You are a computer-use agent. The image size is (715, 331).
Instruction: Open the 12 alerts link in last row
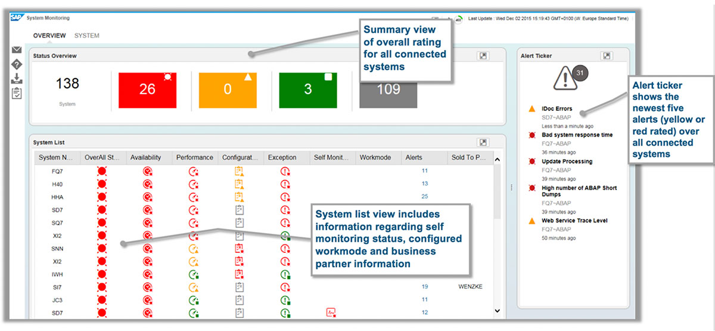pos(425,313)
